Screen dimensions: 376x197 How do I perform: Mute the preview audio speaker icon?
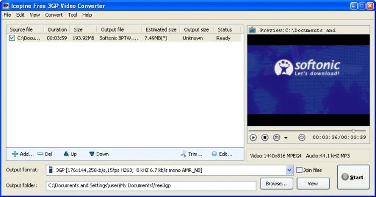pos(302,137)
